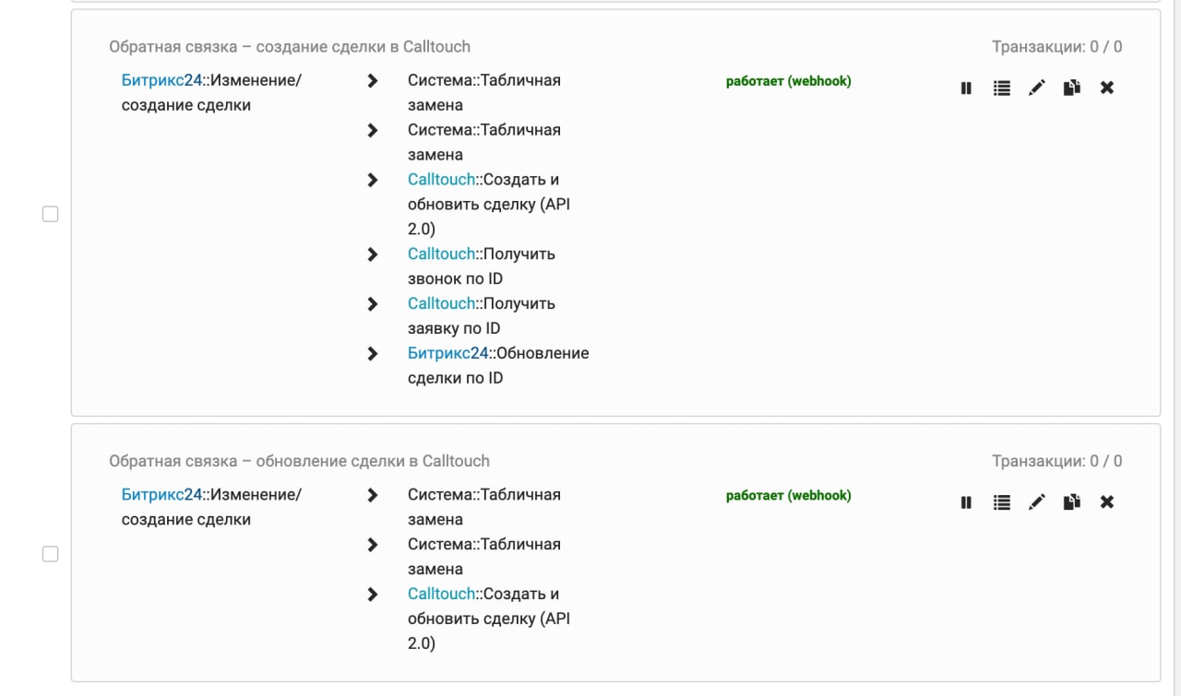Image resolution: width=1181 pixels, height=696 pixels.
Task: Click «работает (webhook)» status in обновление card
Action: pyautogui.click(x=789, y=495)
